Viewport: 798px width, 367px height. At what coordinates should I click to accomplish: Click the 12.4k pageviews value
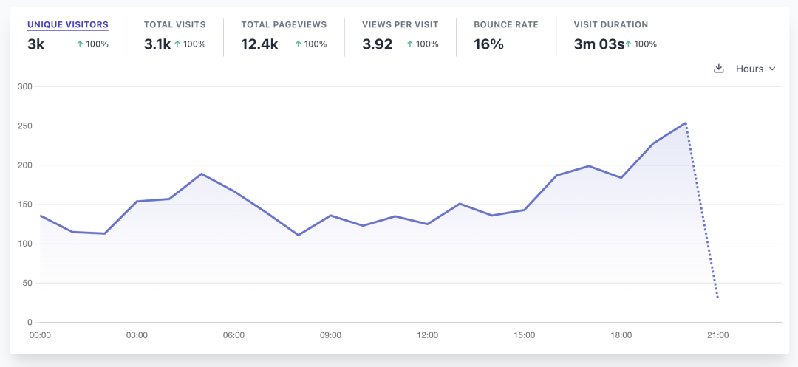tap(259, 44)
